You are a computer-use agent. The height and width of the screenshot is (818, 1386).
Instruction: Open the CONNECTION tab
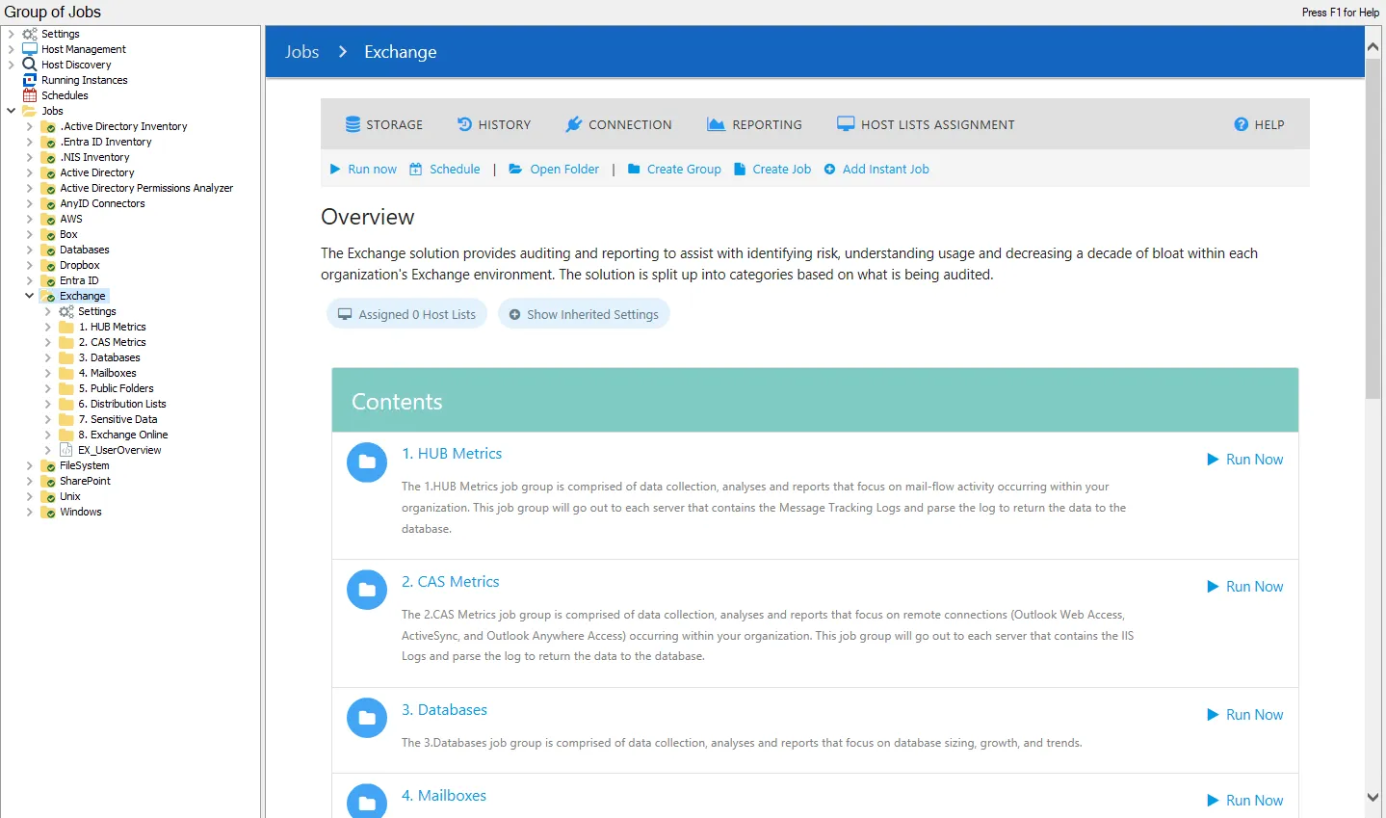pos(618,124)
